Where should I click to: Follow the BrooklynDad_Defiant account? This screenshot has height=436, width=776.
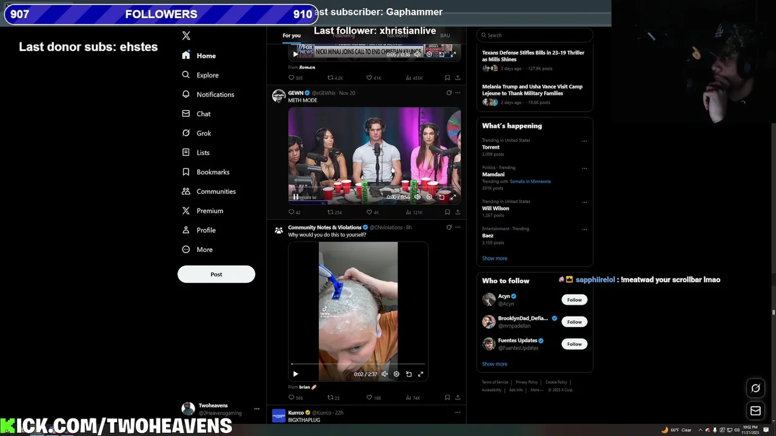click(x=574, y=322)
